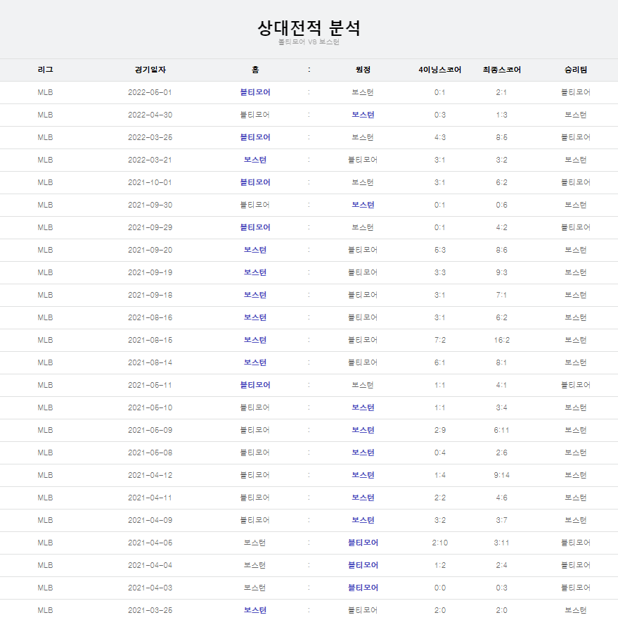618x620 pixels.
Task: Select winning team 보스턴 in the 9:14 row
Action: [576, 475]
